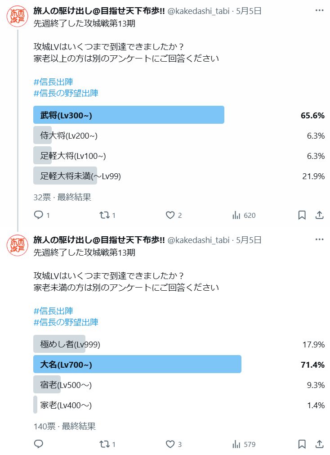Share the second poll tweet

click(x=319, y=444)
